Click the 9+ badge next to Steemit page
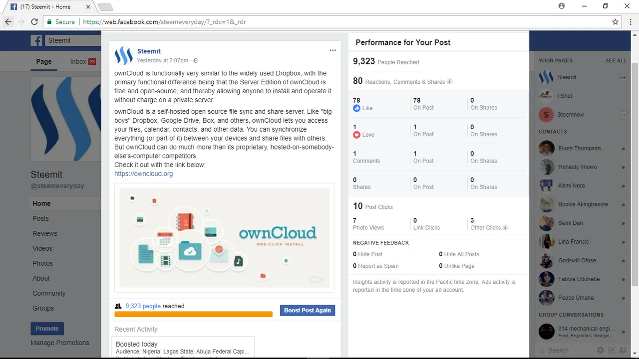This screenshot has height=359, width=639. point(623,78)
